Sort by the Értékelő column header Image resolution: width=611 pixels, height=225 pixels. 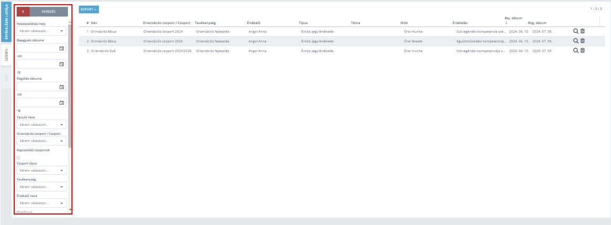click(254, 23)
